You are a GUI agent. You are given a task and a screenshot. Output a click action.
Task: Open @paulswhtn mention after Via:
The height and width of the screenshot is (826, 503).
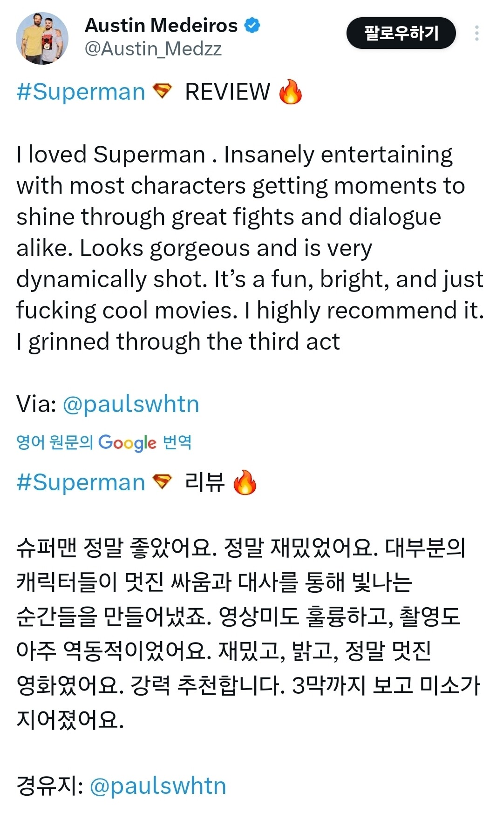(x=130, y=404)
